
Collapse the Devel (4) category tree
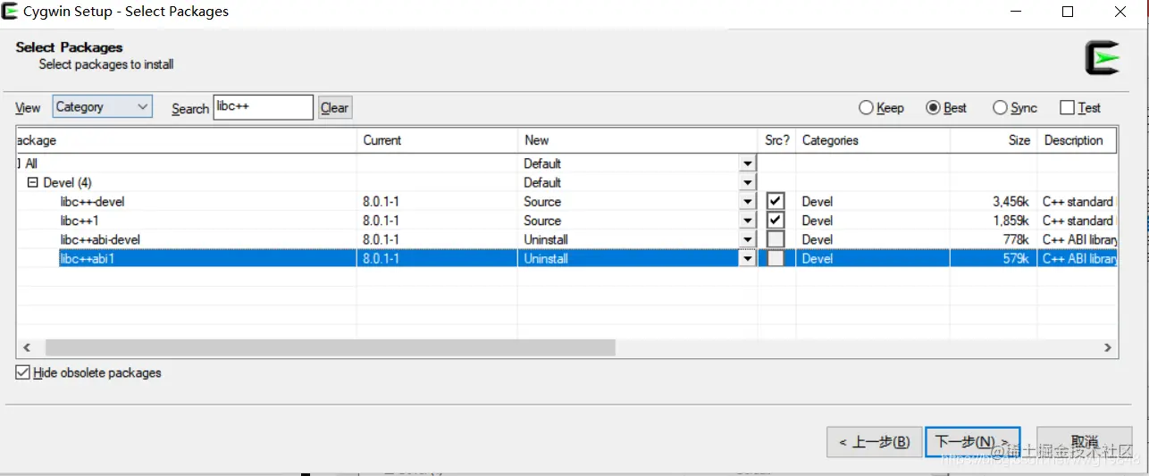click(x=33, y=182)
